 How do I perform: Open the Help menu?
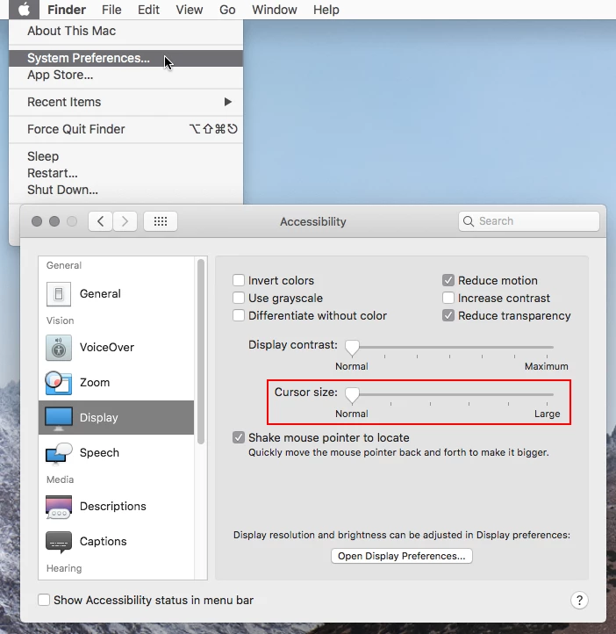(326, 10)
